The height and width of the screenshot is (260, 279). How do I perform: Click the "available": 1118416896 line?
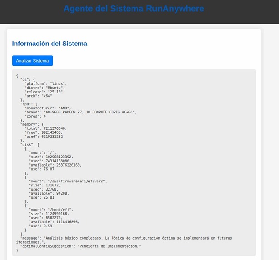tap(54, 222)
